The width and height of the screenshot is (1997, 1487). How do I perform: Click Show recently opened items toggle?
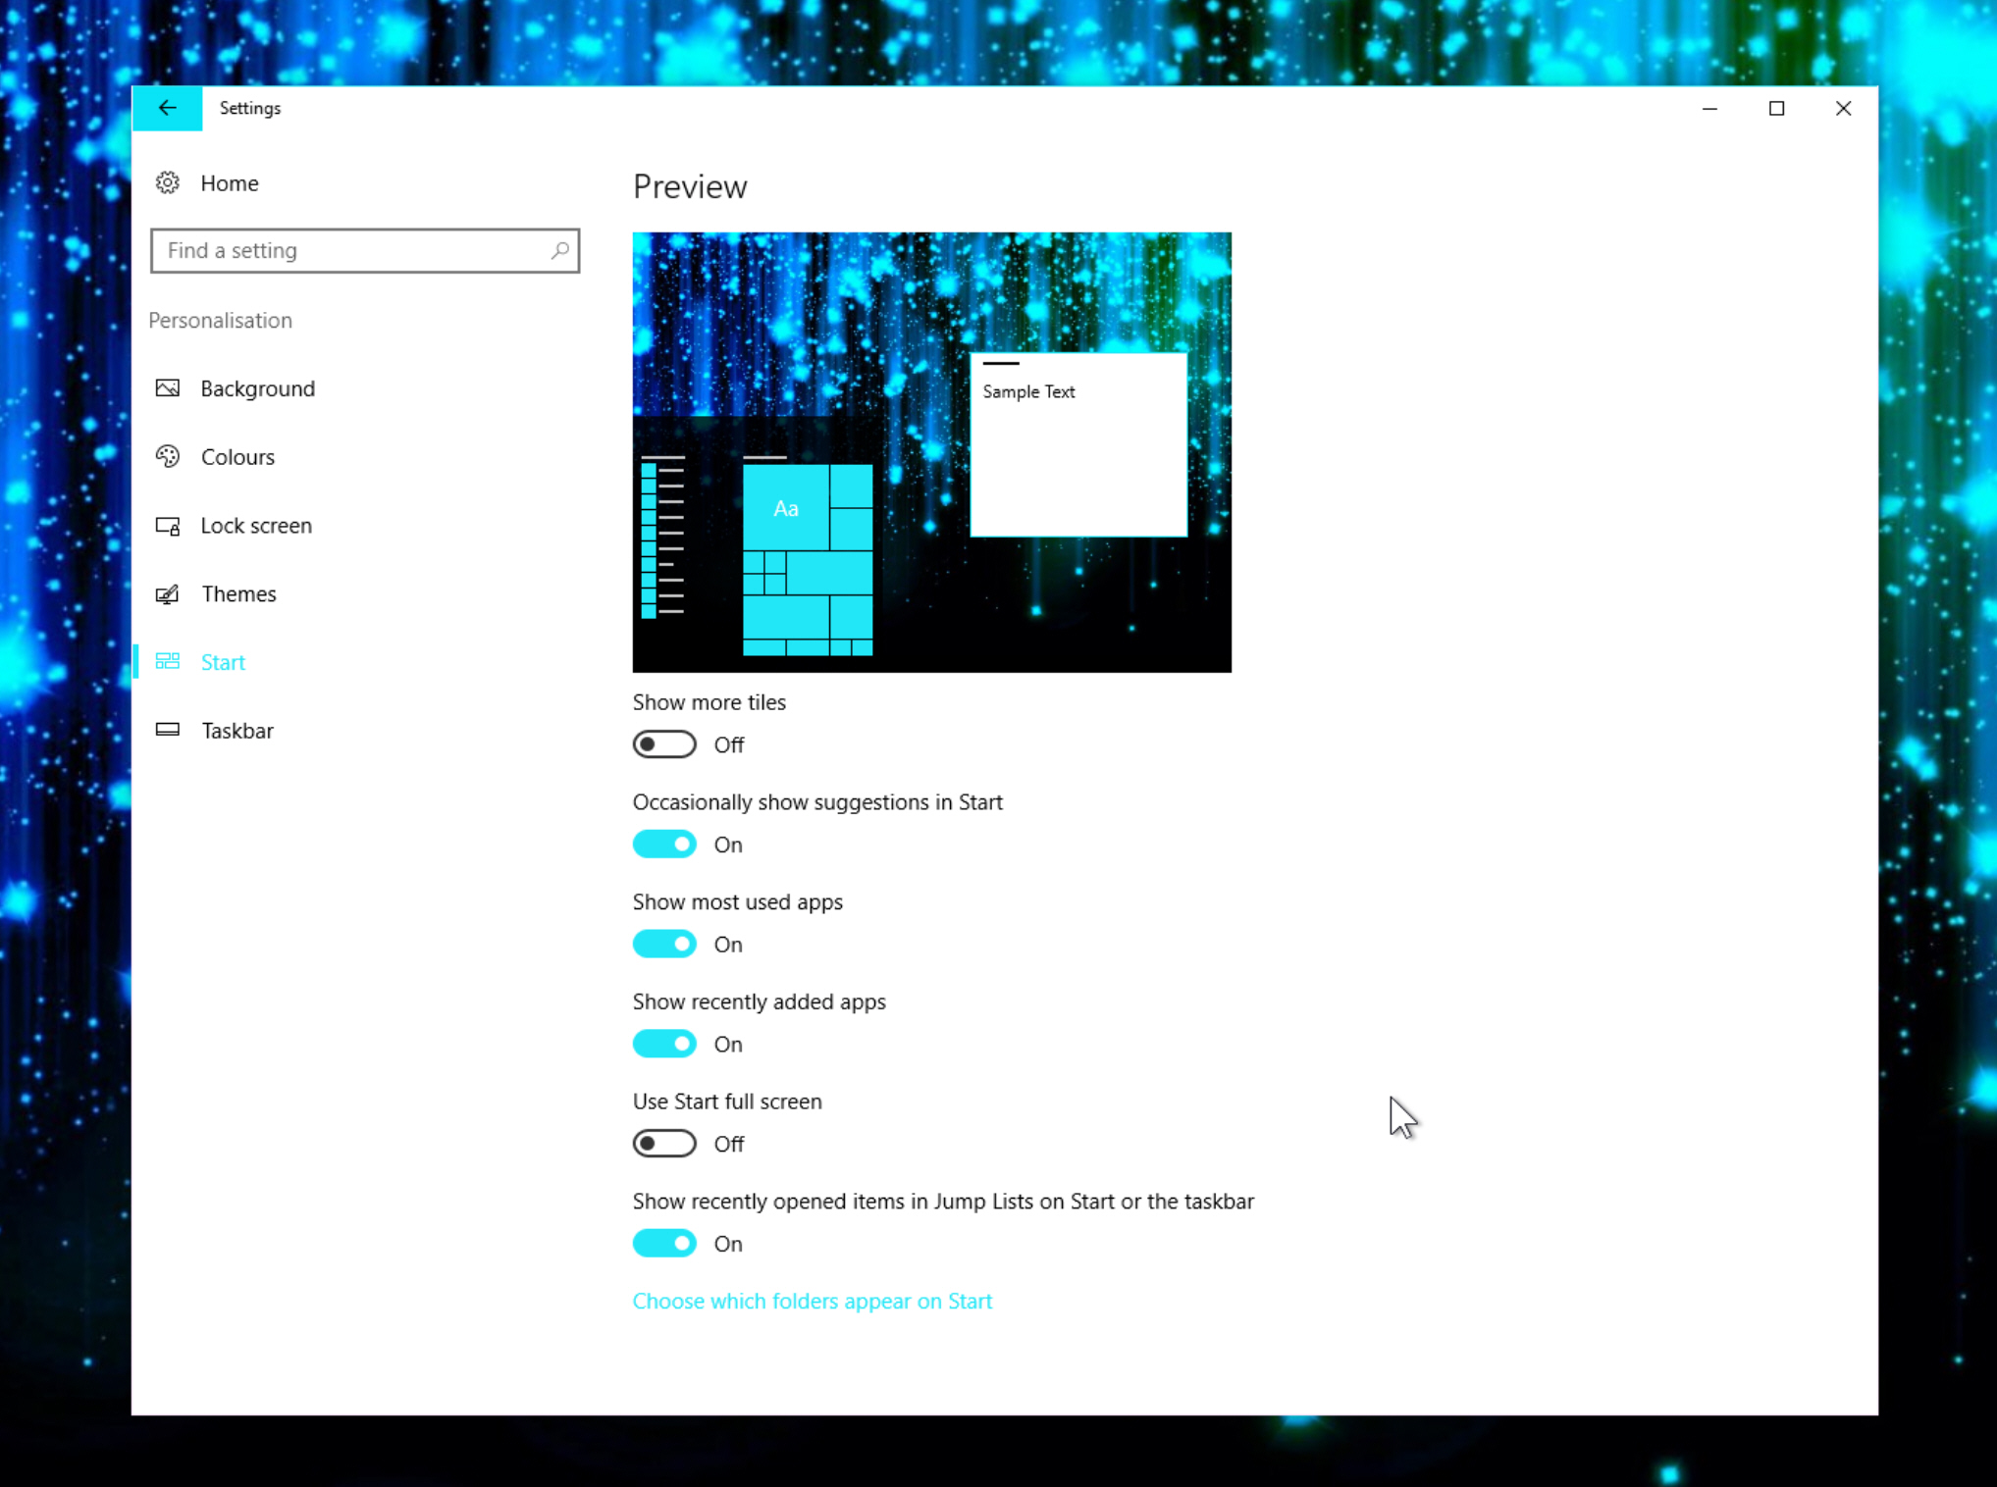click(662, 1242)
